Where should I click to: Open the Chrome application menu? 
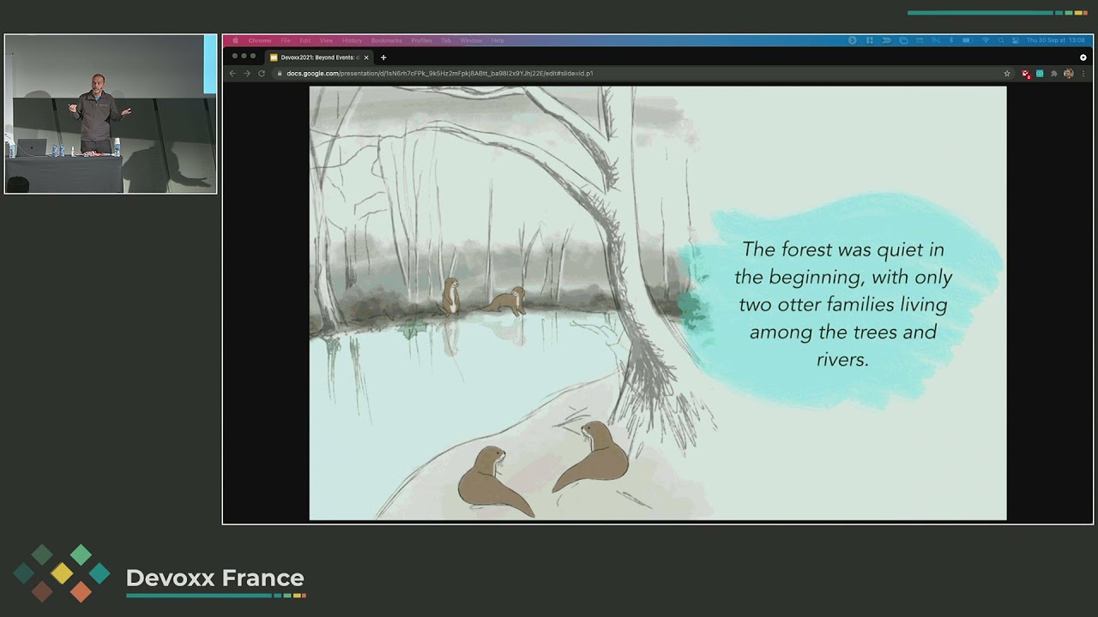point(260,40)
